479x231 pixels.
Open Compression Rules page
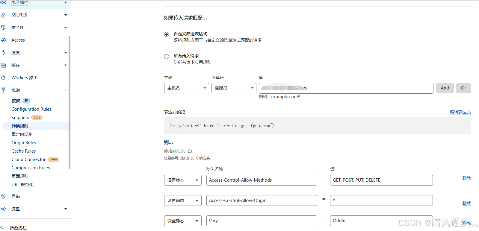(x=31, y=168)
